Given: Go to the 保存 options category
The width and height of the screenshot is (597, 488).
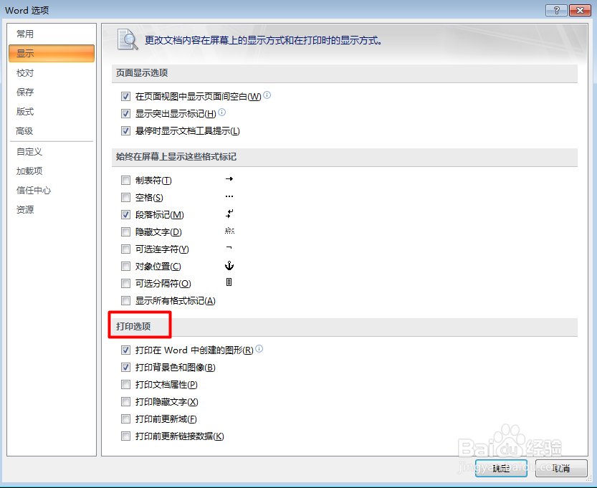Looking at the screenshot, I should tap(25, 92).
